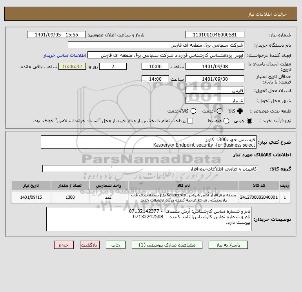Viewport: 302px width, 292px height.
Task: Click the remaining time field 16:06:32
Action: pos(72,66)
